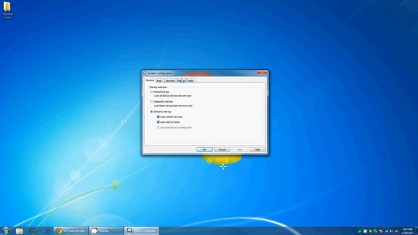Screen dimensions: 418x235
Task: Close the System Configuration window
Action: pyautogui.click(x=262, y=72)
